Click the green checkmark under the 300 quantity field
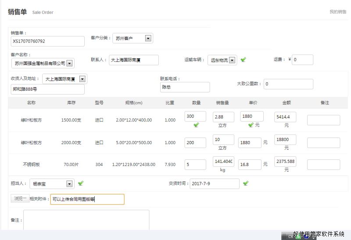 point(196,125)
